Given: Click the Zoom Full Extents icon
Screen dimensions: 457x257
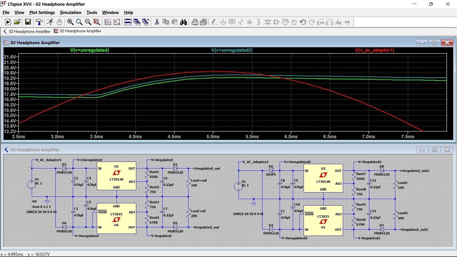Looking at the screenshot, I should click(97, 22).
